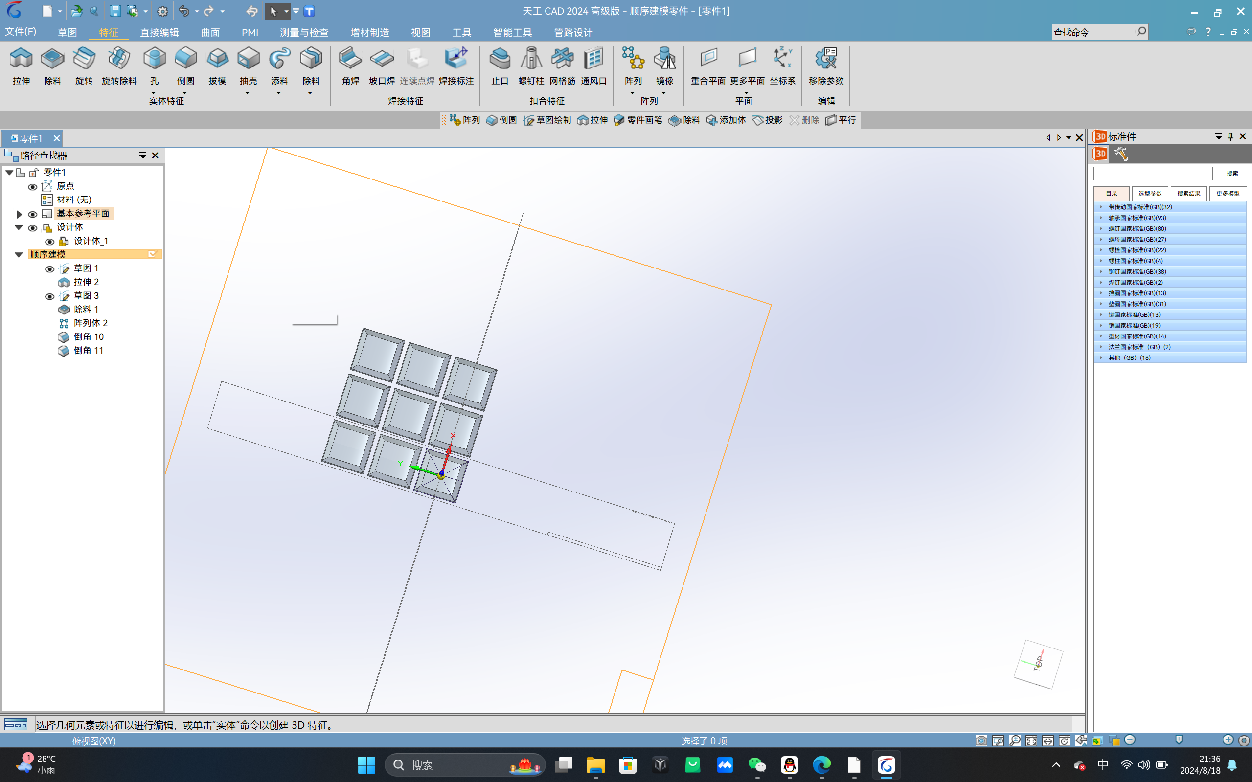Expand 螺母国家标准(GB)(27) category
1252x782 pixels.
(1100, 240)
